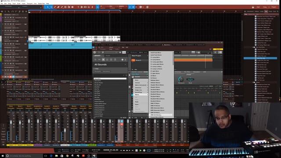The height and width of the screenshot is (158, 281).
Task: Click the Song page button at top right
Action: pos(265,7)
